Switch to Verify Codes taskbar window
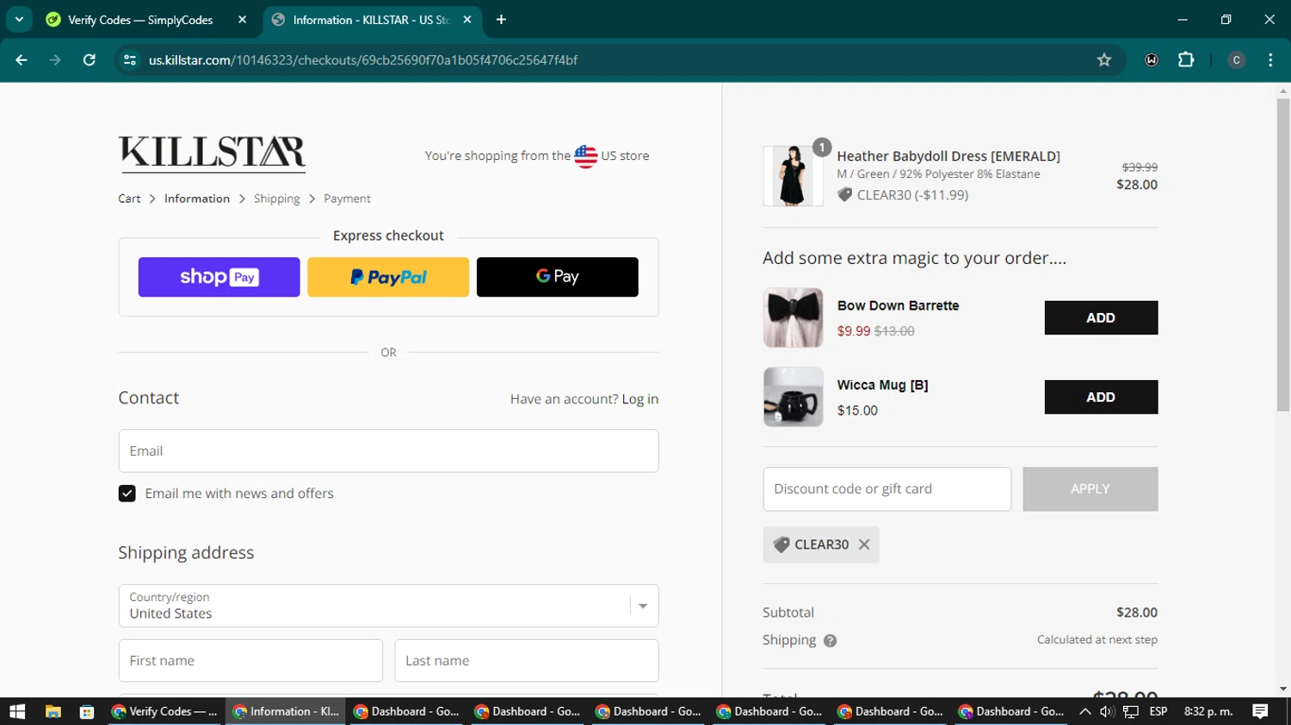 (166, 711)
